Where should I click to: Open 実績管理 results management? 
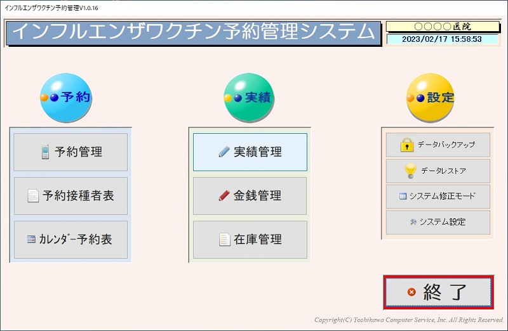(250, 152)
